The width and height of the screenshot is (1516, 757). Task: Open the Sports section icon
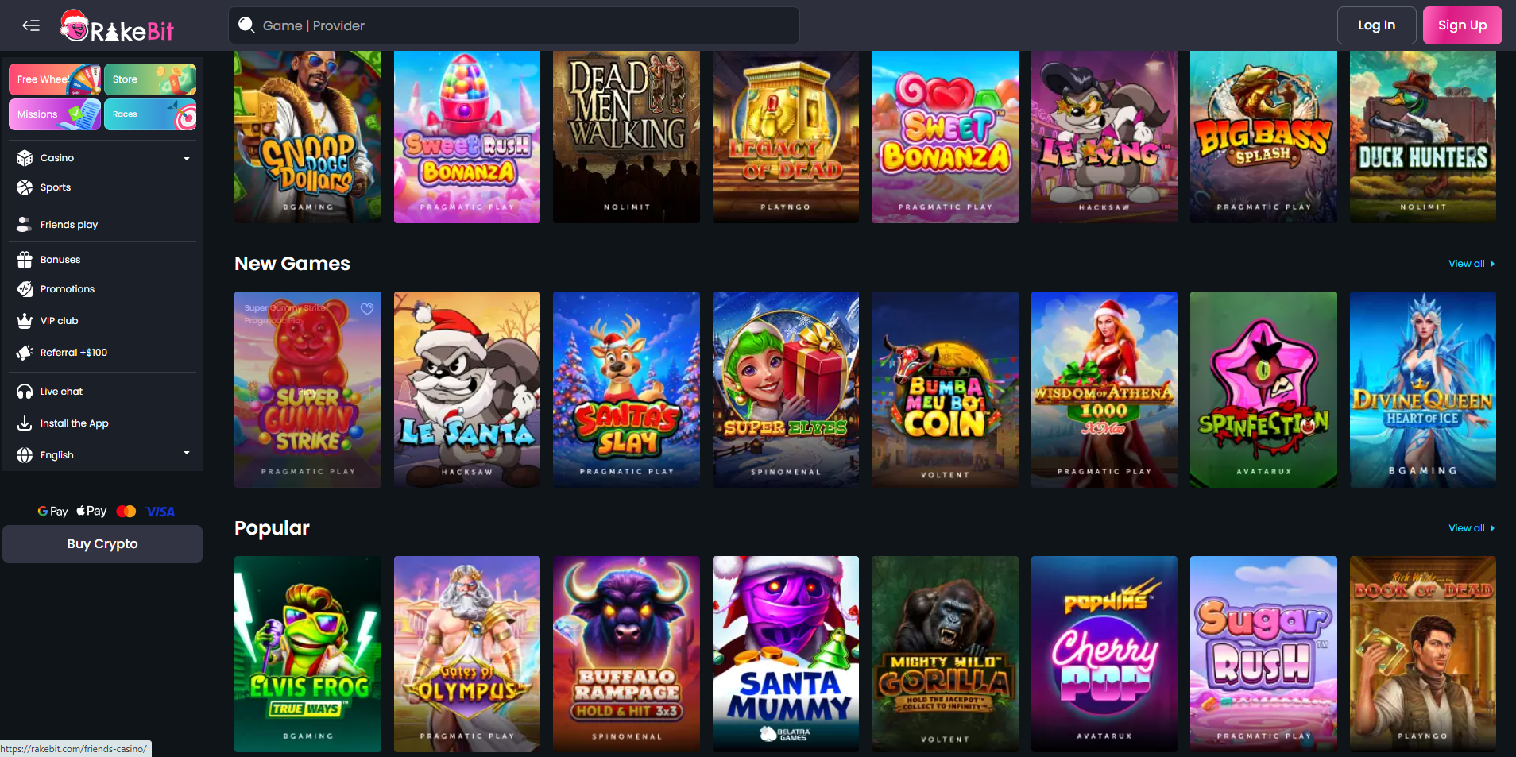[x=25, y=187]
